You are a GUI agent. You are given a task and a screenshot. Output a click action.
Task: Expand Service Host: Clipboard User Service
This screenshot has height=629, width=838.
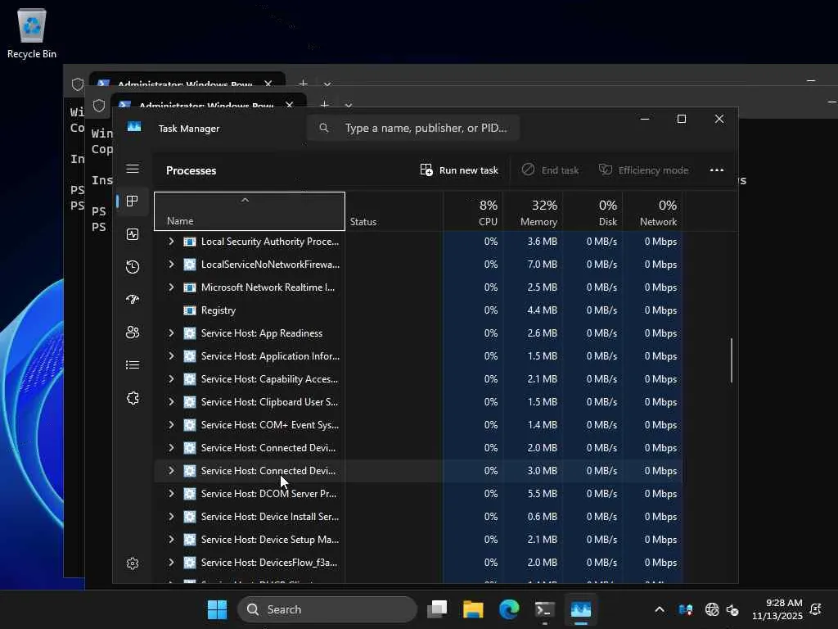[x=171, y=401]
